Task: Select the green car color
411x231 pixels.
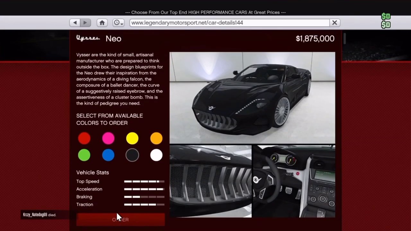Action: point(84,155)
